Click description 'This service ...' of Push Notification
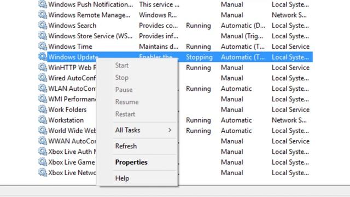 click(x=159, y=4)
